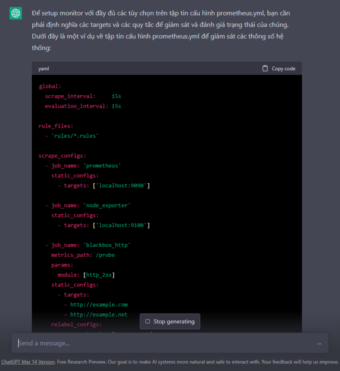Click the http://example.com target line
Viewport: 340px width, 371px height.
pos(99,305)
